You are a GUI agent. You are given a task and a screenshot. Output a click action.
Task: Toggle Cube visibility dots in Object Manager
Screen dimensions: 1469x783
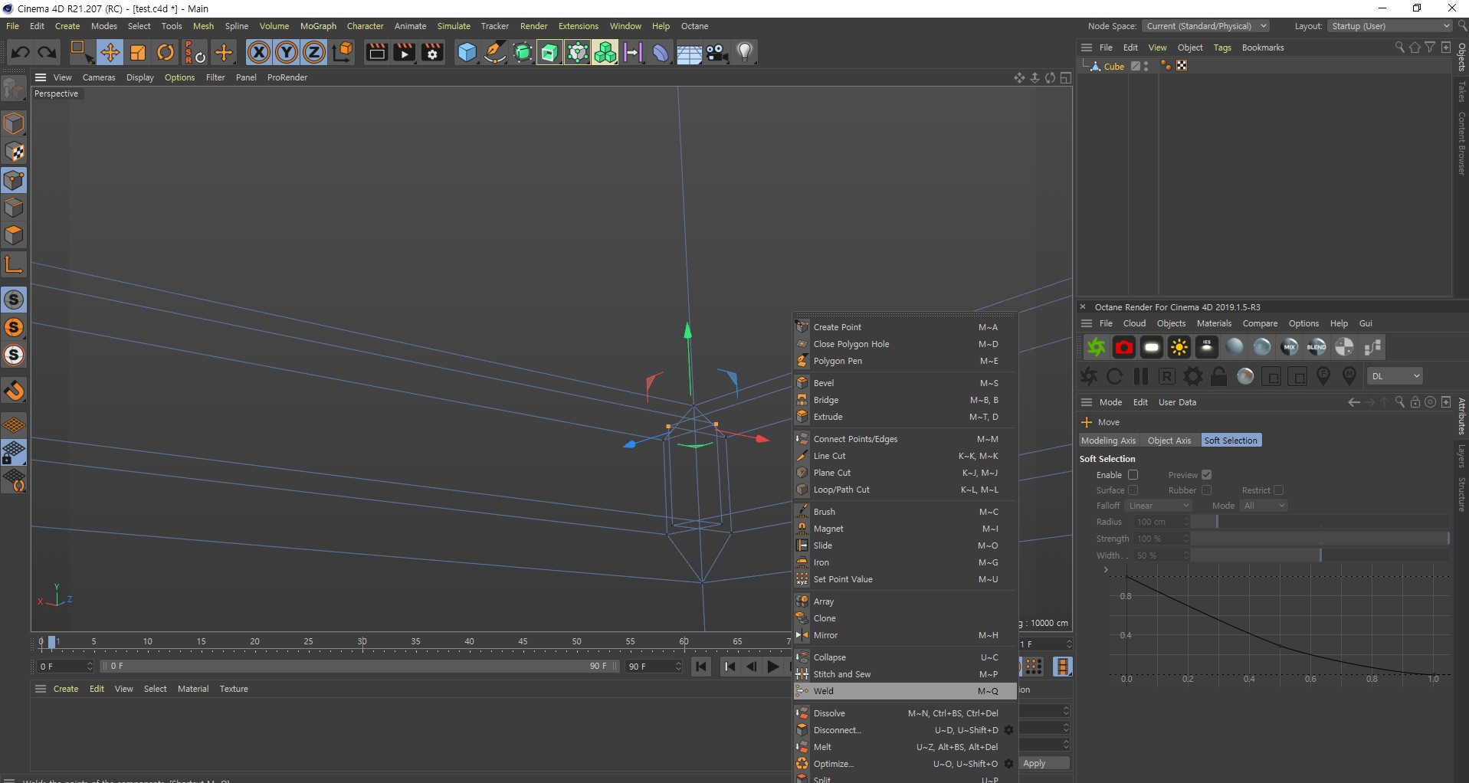pyautogui.click(x=1146, y=66)
